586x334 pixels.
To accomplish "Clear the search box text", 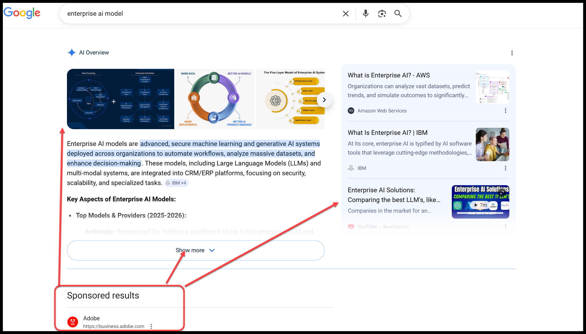I will pos(346,13).
